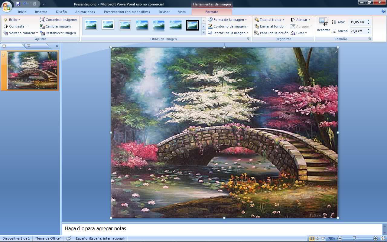Click the top-center resize handle of the image

pos(224,47)
